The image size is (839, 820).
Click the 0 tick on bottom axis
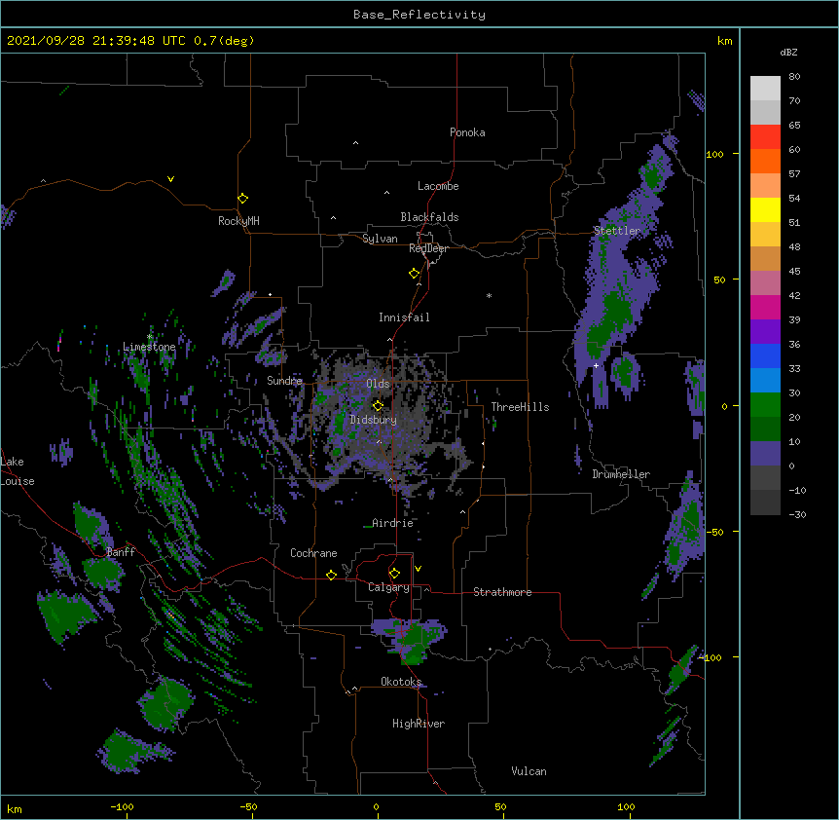point(376,806)
